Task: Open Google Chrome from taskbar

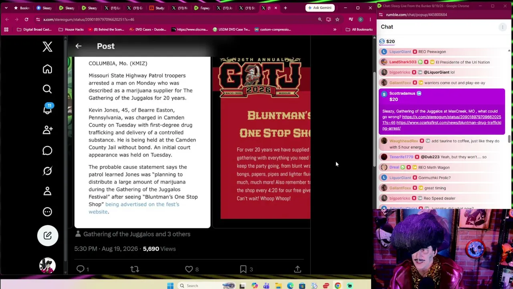Action: (338, 286)
